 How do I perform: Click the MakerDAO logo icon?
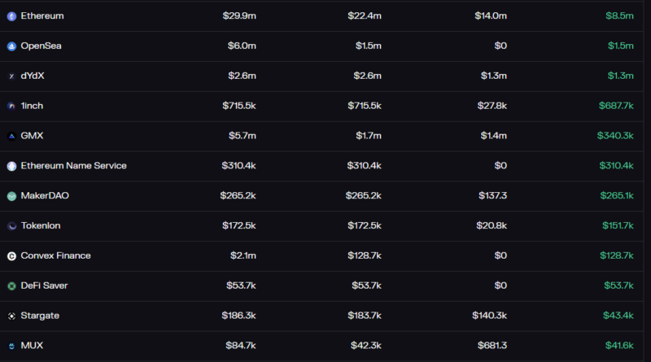(11, 196)
